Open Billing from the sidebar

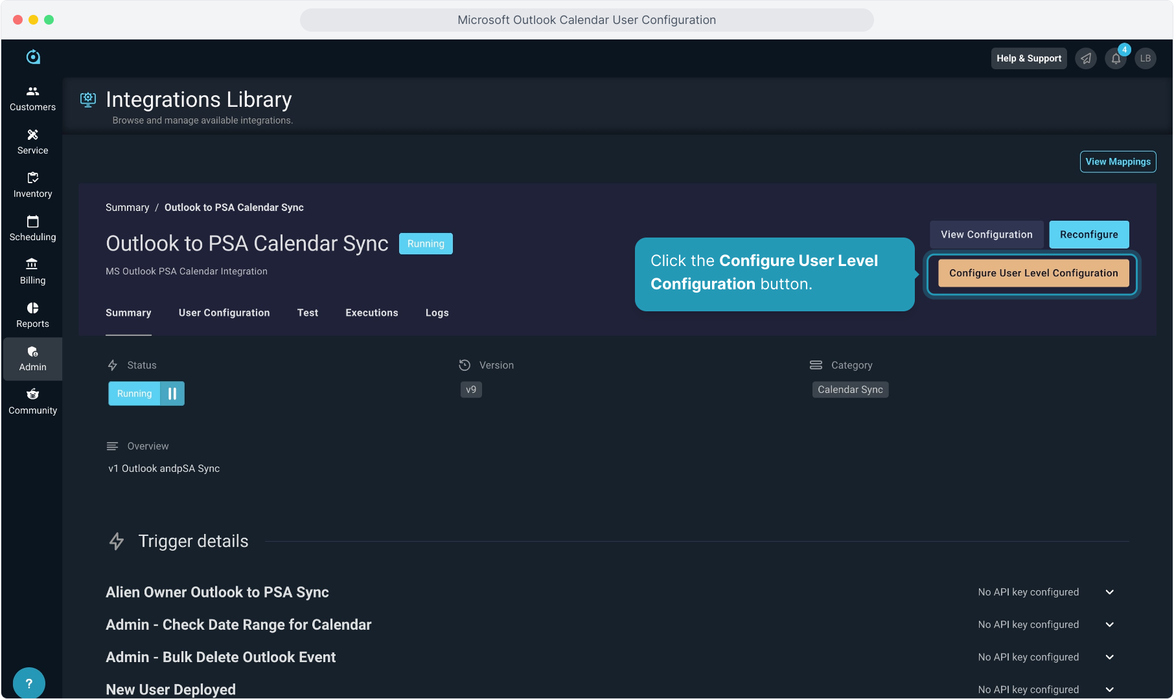(x=32, y=272)
